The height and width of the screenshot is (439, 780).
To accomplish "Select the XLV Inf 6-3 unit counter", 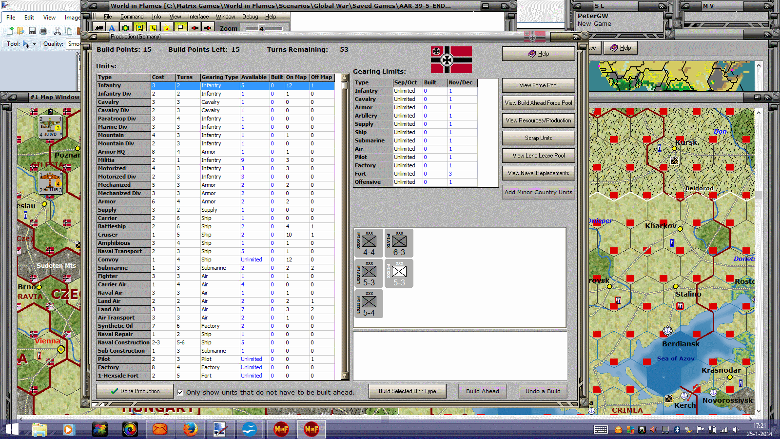I will pyautogui.click(x=399, y=243).
